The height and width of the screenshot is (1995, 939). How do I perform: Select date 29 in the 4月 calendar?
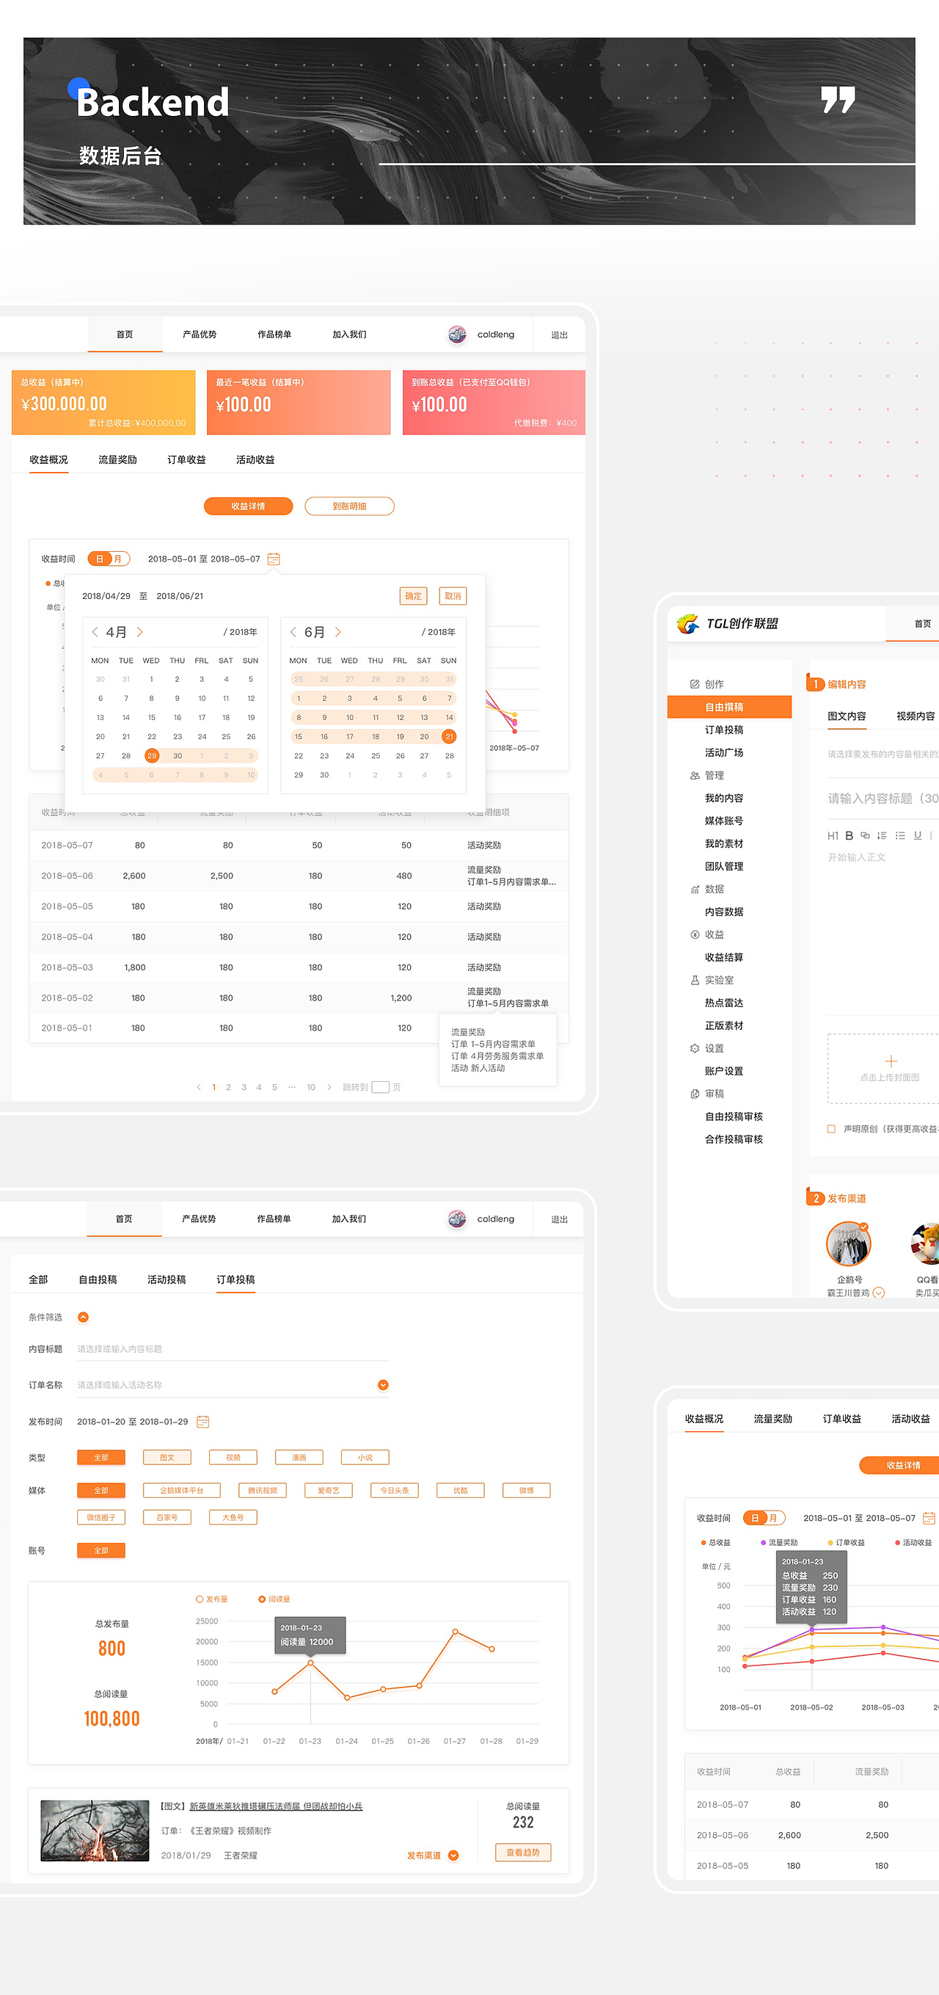[x=152, y=756]
